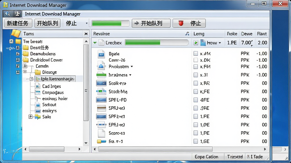Screen dimensions: 291x163
Task: Collapse the Diosoye tree node
Action: [x=25, y=72]
